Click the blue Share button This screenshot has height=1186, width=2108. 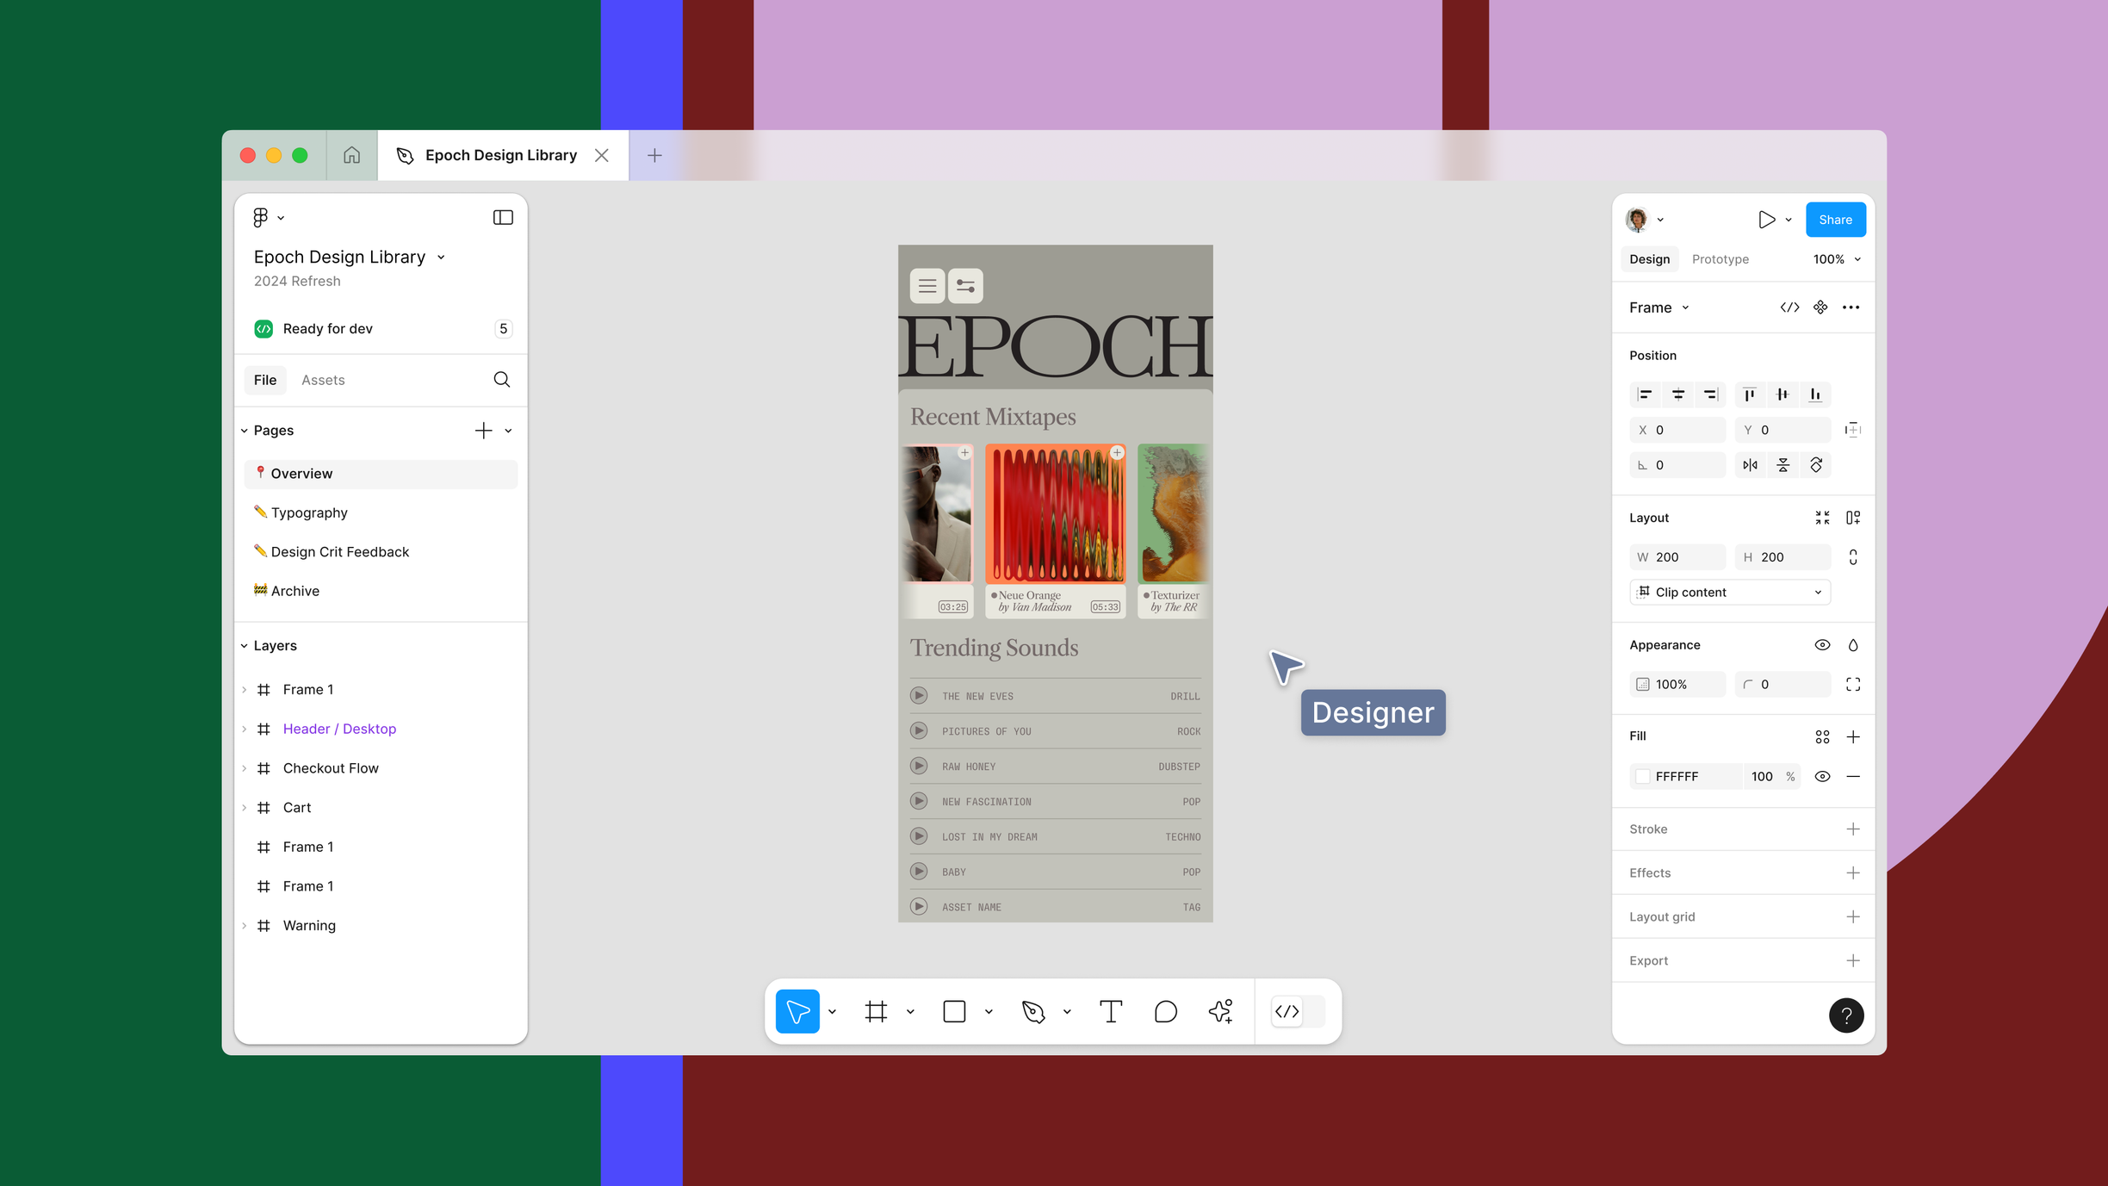(1835, 220)
